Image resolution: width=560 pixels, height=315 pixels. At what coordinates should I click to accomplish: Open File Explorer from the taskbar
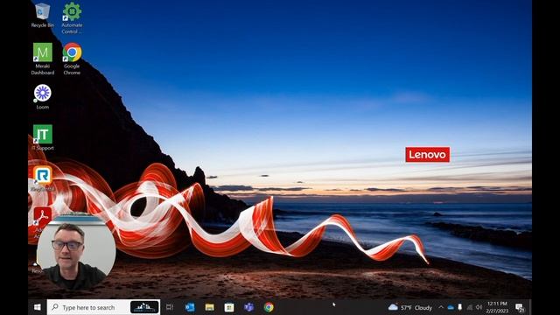tap(210, 307)
